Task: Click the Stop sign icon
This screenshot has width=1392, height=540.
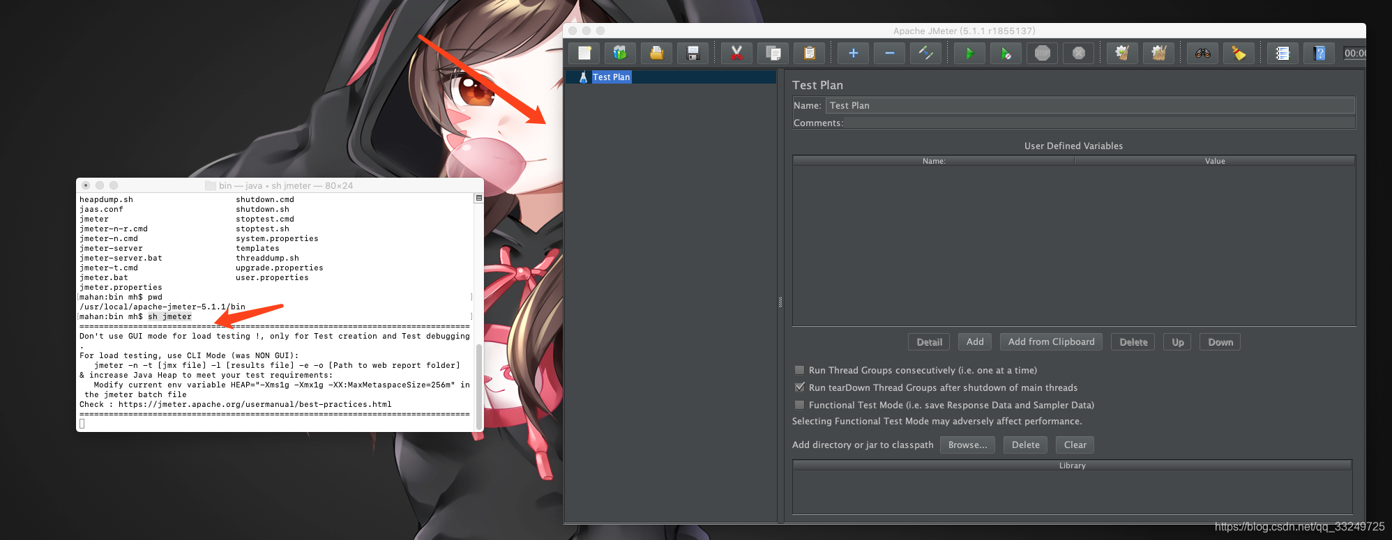Action: click(x=1042, y=53)
